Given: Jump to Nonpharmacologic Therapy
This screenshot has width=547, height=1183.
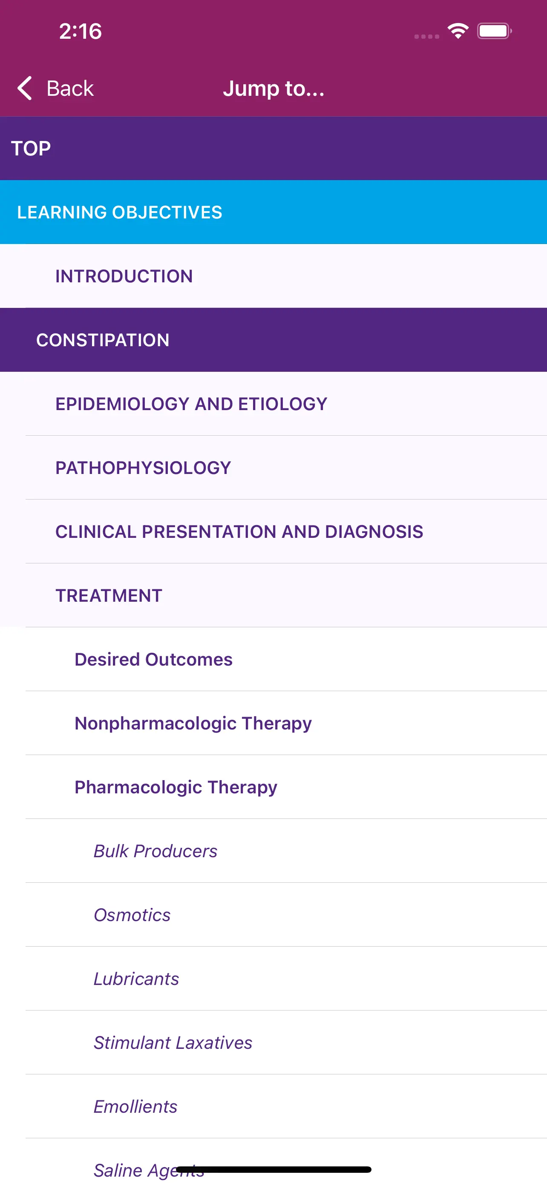Looking at the screenshot, I should (x=193, y=723).
